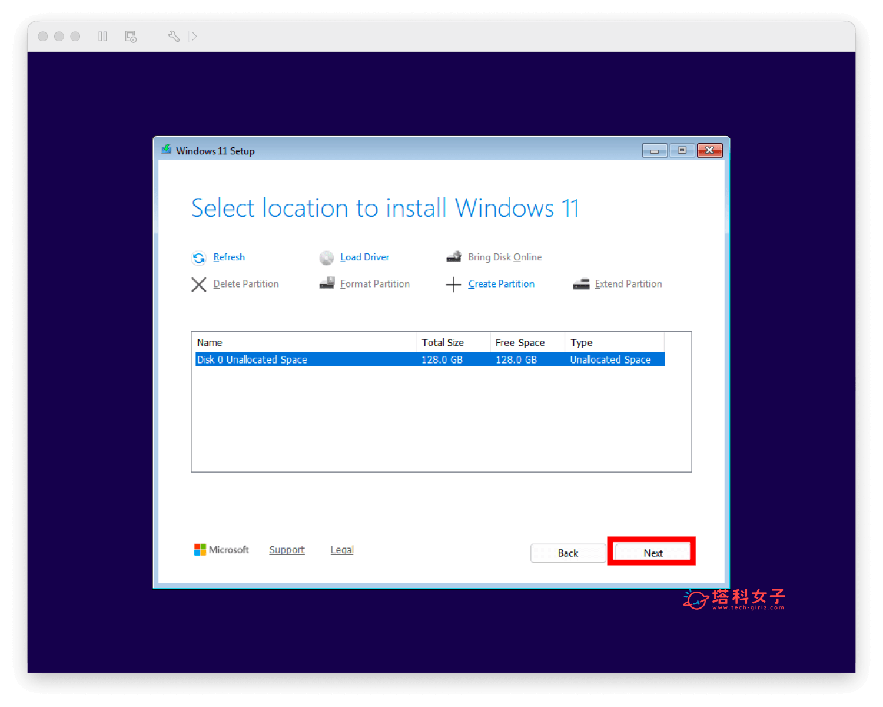The image size is (883, 707).
Task: Open the VM settings wrench icon
Action: click(x=174, y=37)
